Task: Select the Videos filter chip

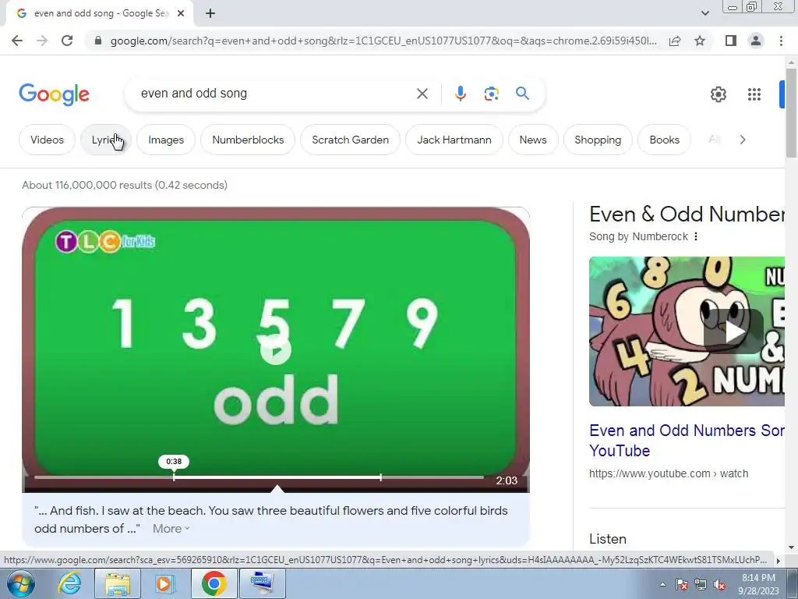Action: (47, 140)
